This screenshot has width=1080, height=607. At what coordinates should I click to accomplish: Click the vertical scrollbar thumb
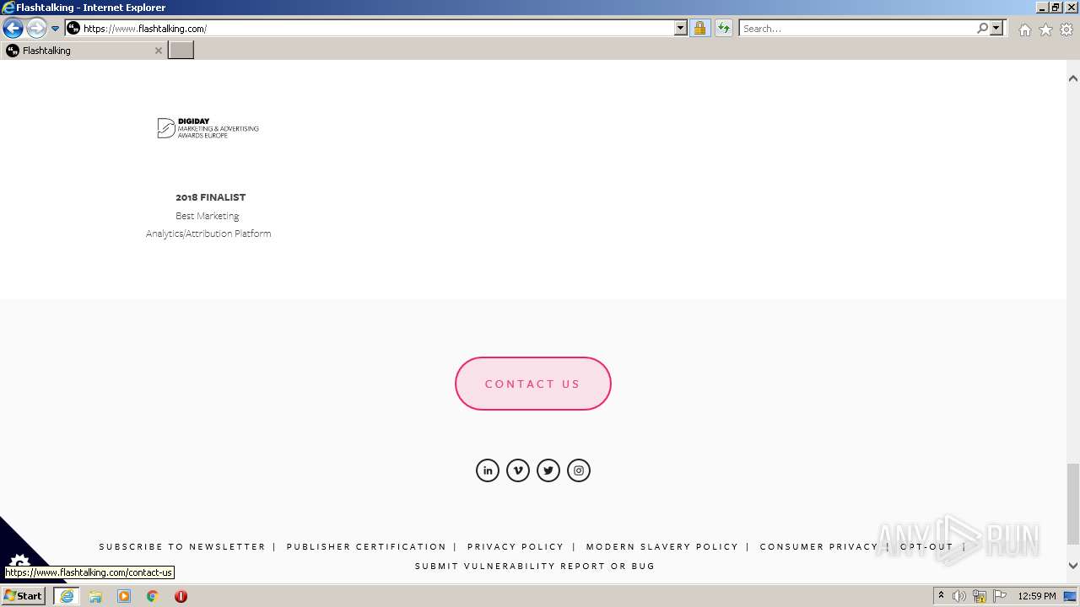[1073, 504]
